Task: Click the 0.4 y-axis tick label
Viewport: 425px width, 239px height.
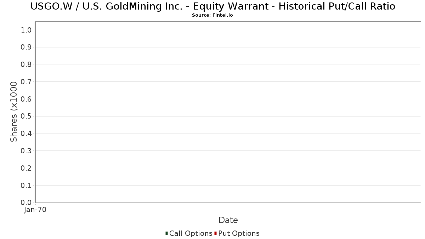Action: pyautogui.click(x=27, y=133)
